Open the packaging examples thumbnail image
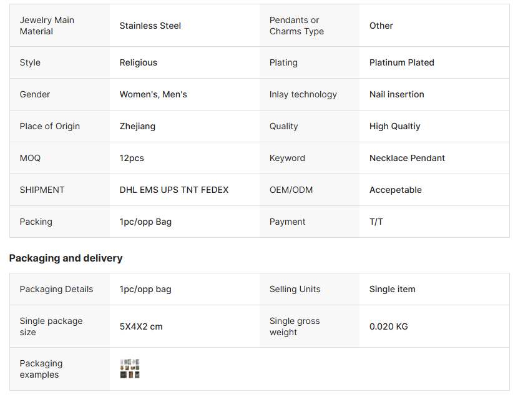Screen dimensions: 513x397 pos(130,369)
